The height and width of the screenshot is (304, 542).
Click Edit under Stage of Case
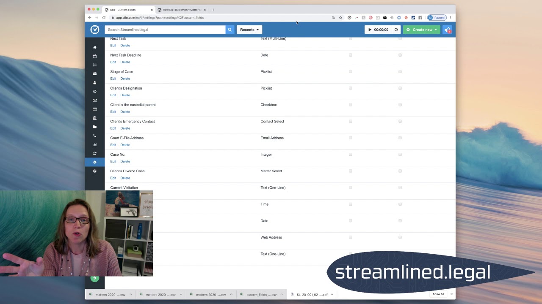click(113, 79)
